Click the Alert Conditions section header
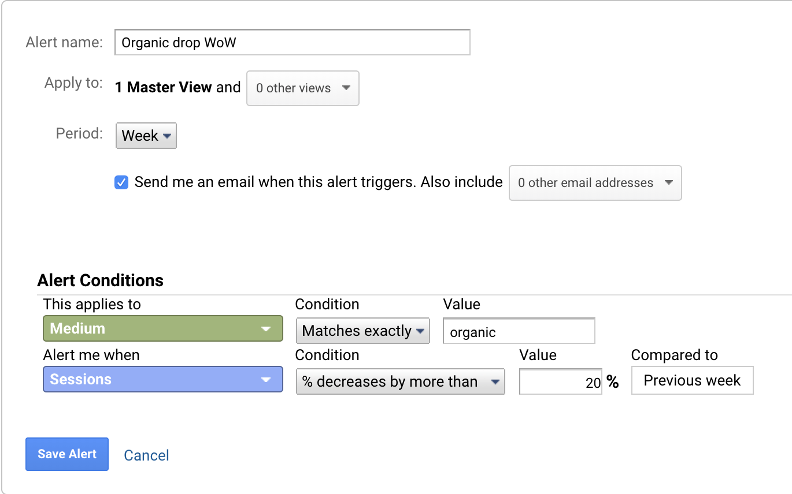 click(x=100, y=280)
